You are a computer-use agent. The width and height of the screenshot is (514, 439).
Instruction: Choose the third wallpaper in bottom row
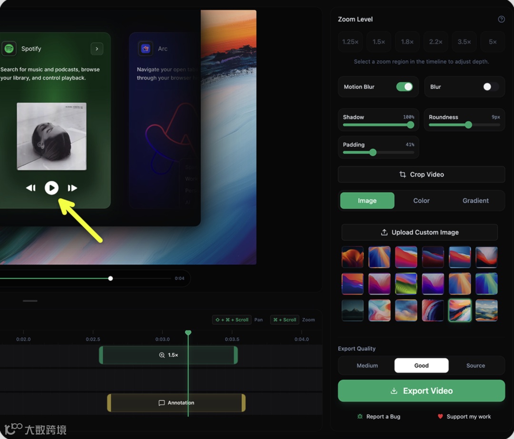pos(406,310)
